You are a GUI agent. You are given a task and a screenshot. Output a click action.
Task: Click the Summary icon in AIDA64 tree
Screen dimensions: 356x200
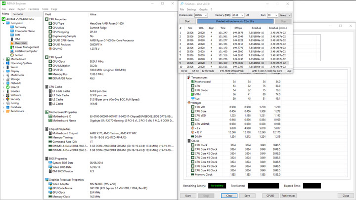click(12, 27)
